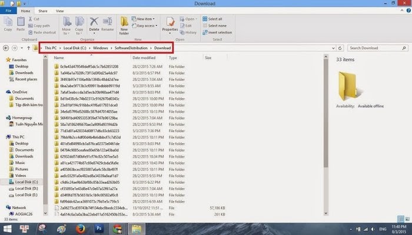Choose Paste shortcut in the ribbon
Viewport: 412px width, 235px height.
tap(42, 32)
